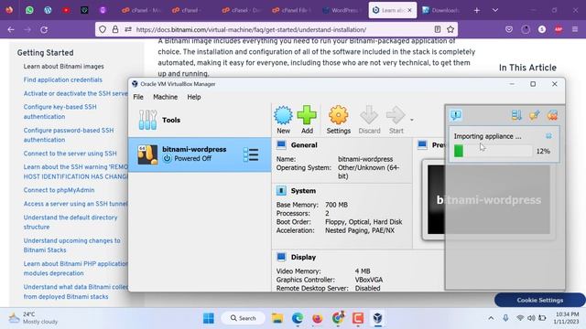Switch to the pinned YouTube tab

[66, 10]
